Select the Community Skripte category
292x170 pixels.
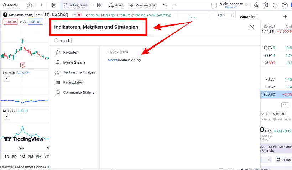(x=79, y=92)
